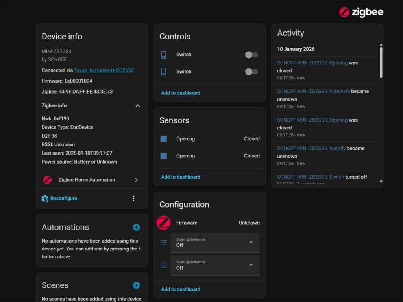Select the second Opening sensor row
The image size is (403, 302).
[x=209, y=156]
